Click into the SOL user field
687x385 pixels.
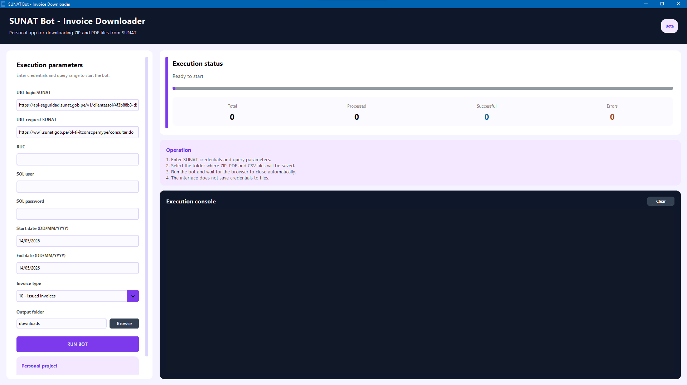coord(77,187)
